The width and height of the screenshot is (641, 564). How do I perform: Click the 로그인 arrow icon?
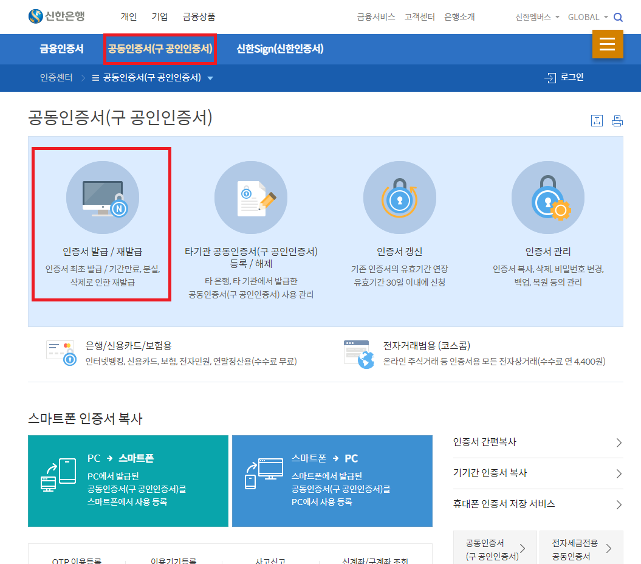point(550,78)
